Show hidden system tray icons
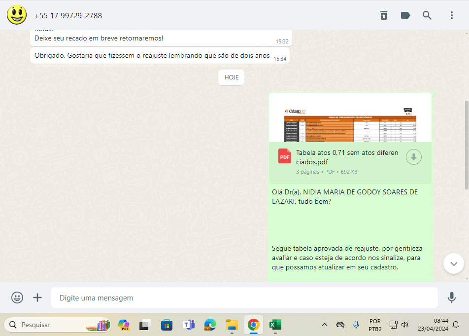Image resolution: width=469 pixels, height=336 pixels. (324, 325)
